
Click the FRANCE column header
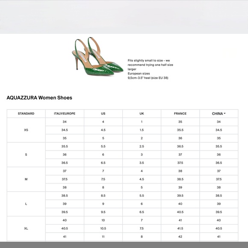[180, 114]
